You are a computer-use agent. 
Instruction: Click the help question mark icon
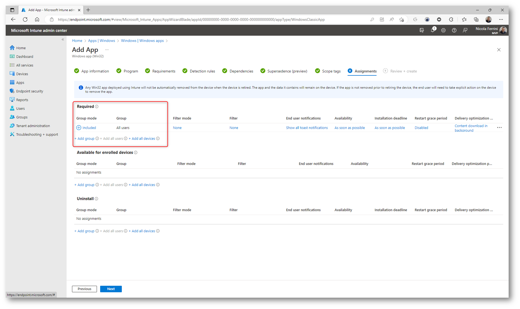(x=454, y=31)
